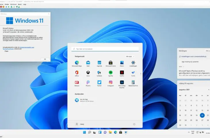Open Edge from the taskbar

click(x=115, y=132)
